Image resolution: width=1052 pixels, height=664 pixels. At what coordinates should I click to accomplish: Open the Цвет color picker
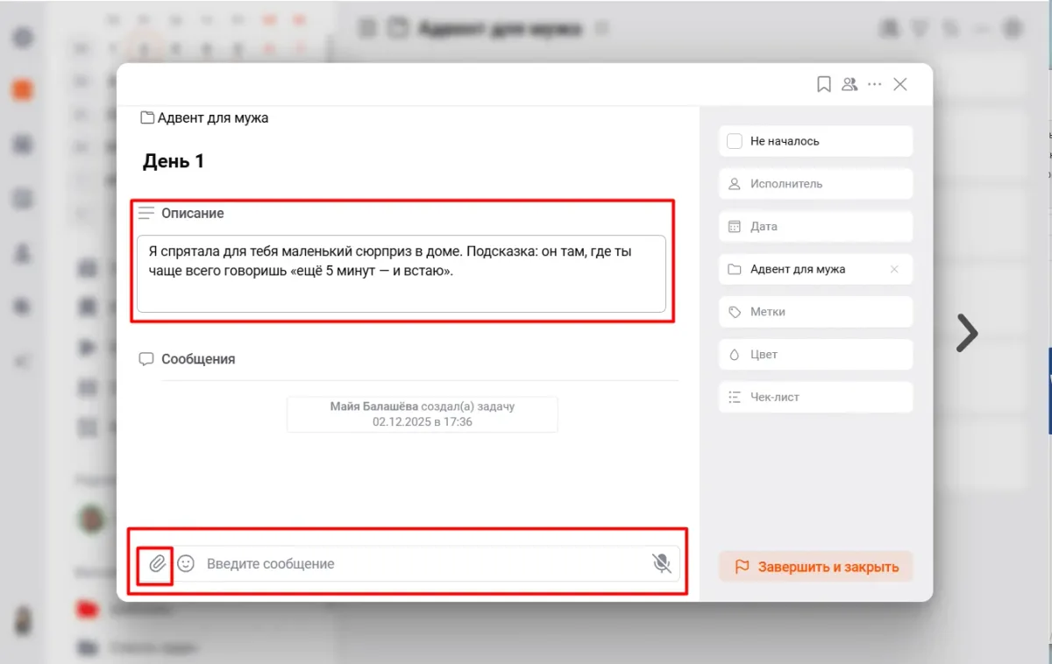point(815,355)
